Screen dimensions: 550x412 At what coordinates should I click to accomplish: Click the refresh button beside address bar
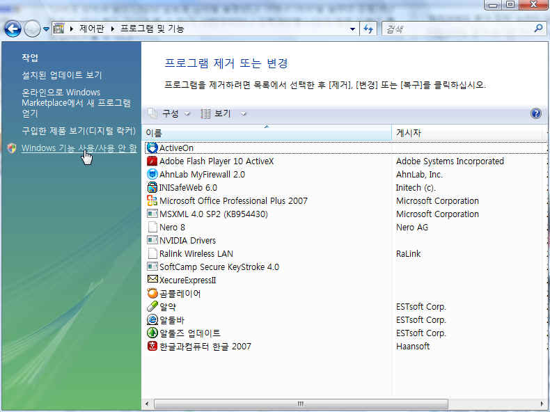pos(368,29)
